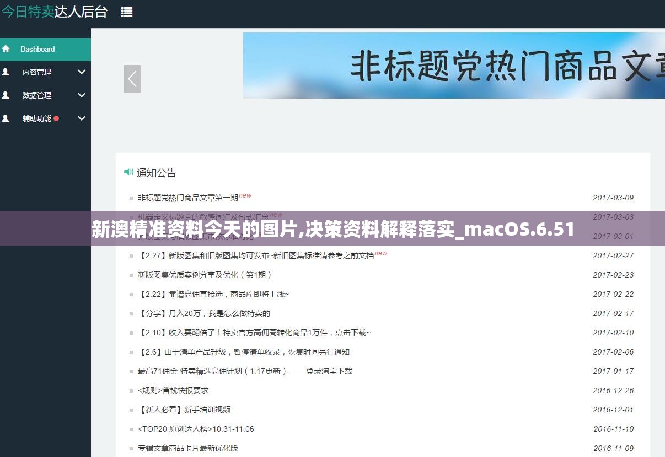Click the date 2017-03-09
The image size is (665, 457).
pyautogui.click(x=613, y=198)
